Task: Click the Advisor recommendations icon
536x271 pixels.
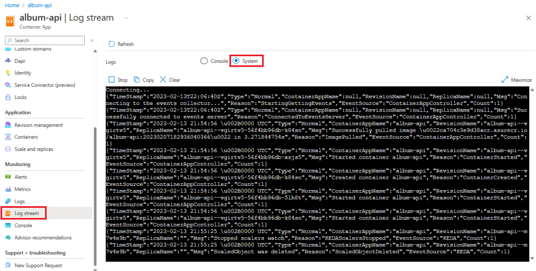Action: pos(8,237)
